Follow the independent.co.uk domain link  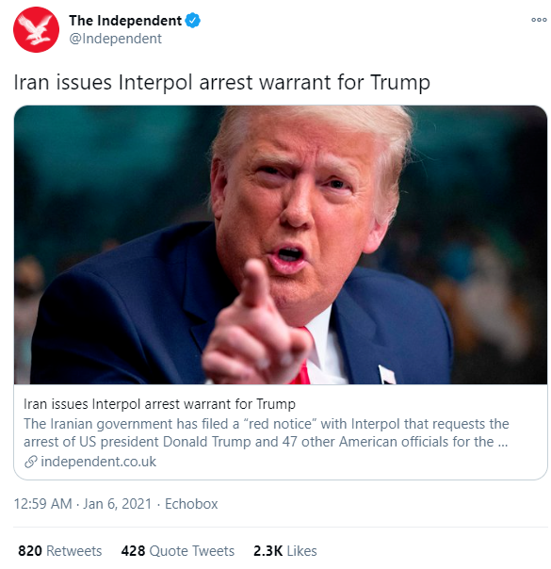coord(98,462)
